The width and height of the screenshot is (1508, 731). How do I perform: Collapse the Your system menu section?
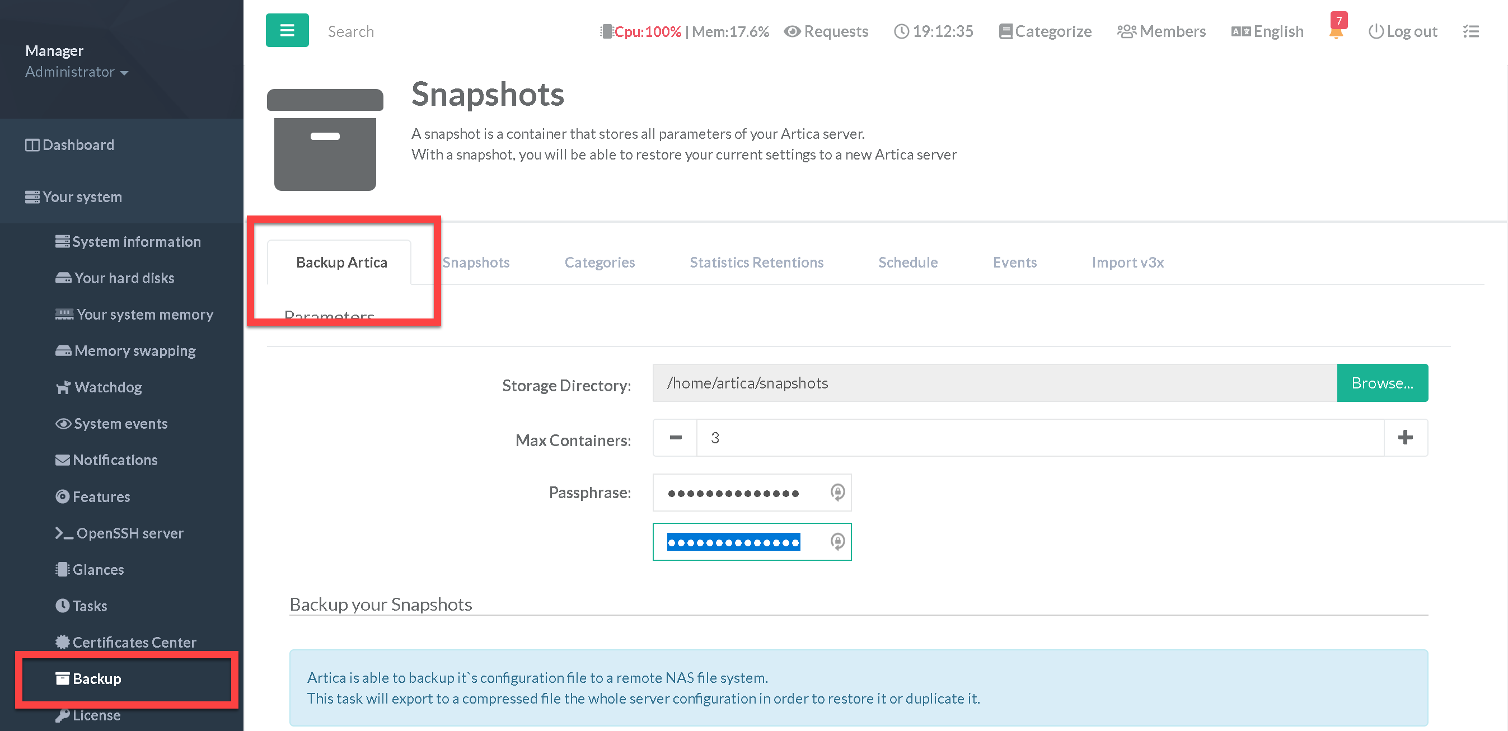(82, 196)
